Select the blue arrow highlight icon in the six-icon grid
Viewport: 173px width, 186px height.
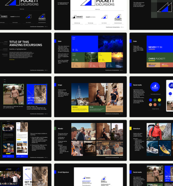151,100
